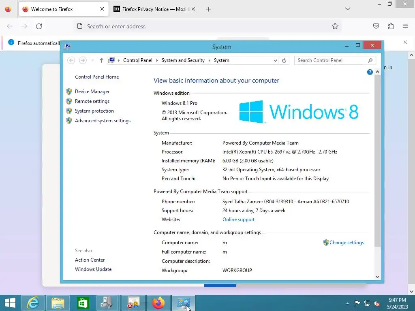Click the System window forward arrow

tap(83, 60)
